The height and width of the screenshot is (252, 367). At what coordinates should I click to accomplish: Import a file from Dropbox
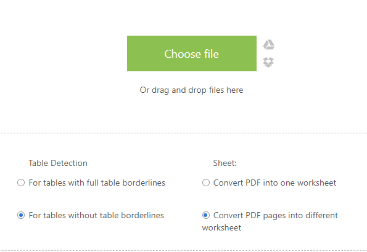(268, 62)
